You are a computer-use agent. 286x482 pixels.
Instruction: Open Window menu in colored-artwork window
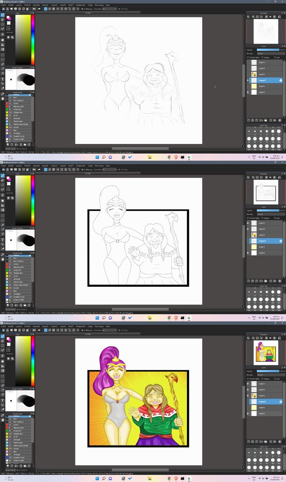(x=81, y=326)
